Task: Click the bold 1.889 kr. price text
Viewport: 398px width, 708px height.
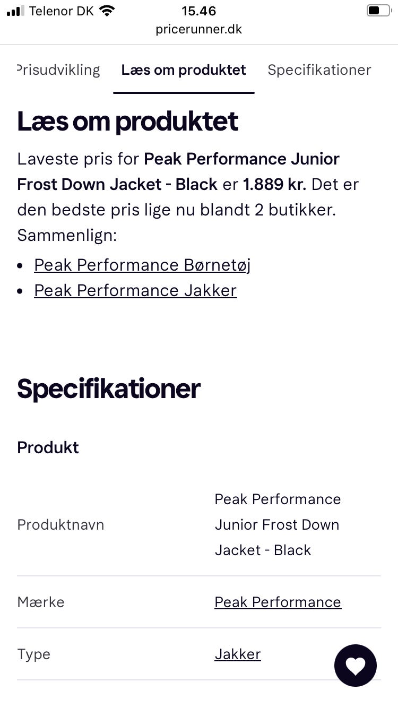Action: coord(274,184)
